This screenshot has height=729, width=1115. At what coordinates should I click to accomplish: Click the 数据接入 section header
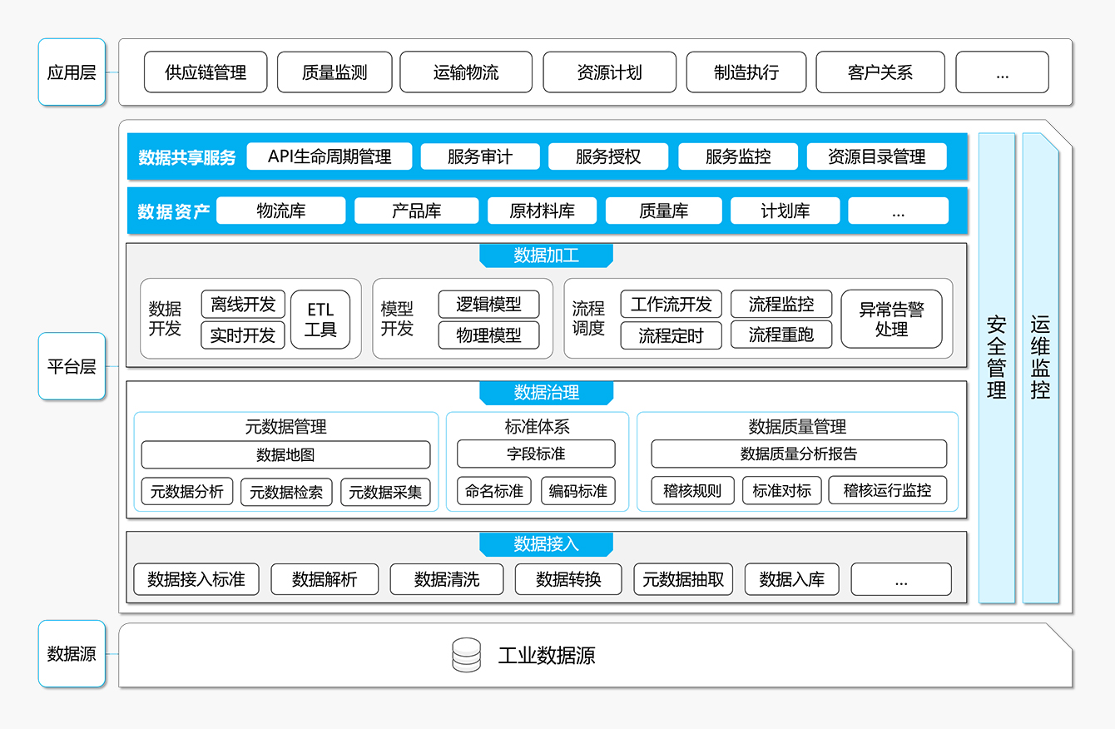pyautogui.click(x=546, y=544)
